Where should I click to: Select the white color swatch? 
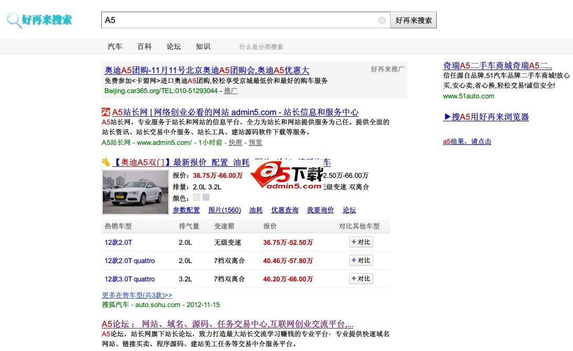(197, 197)
